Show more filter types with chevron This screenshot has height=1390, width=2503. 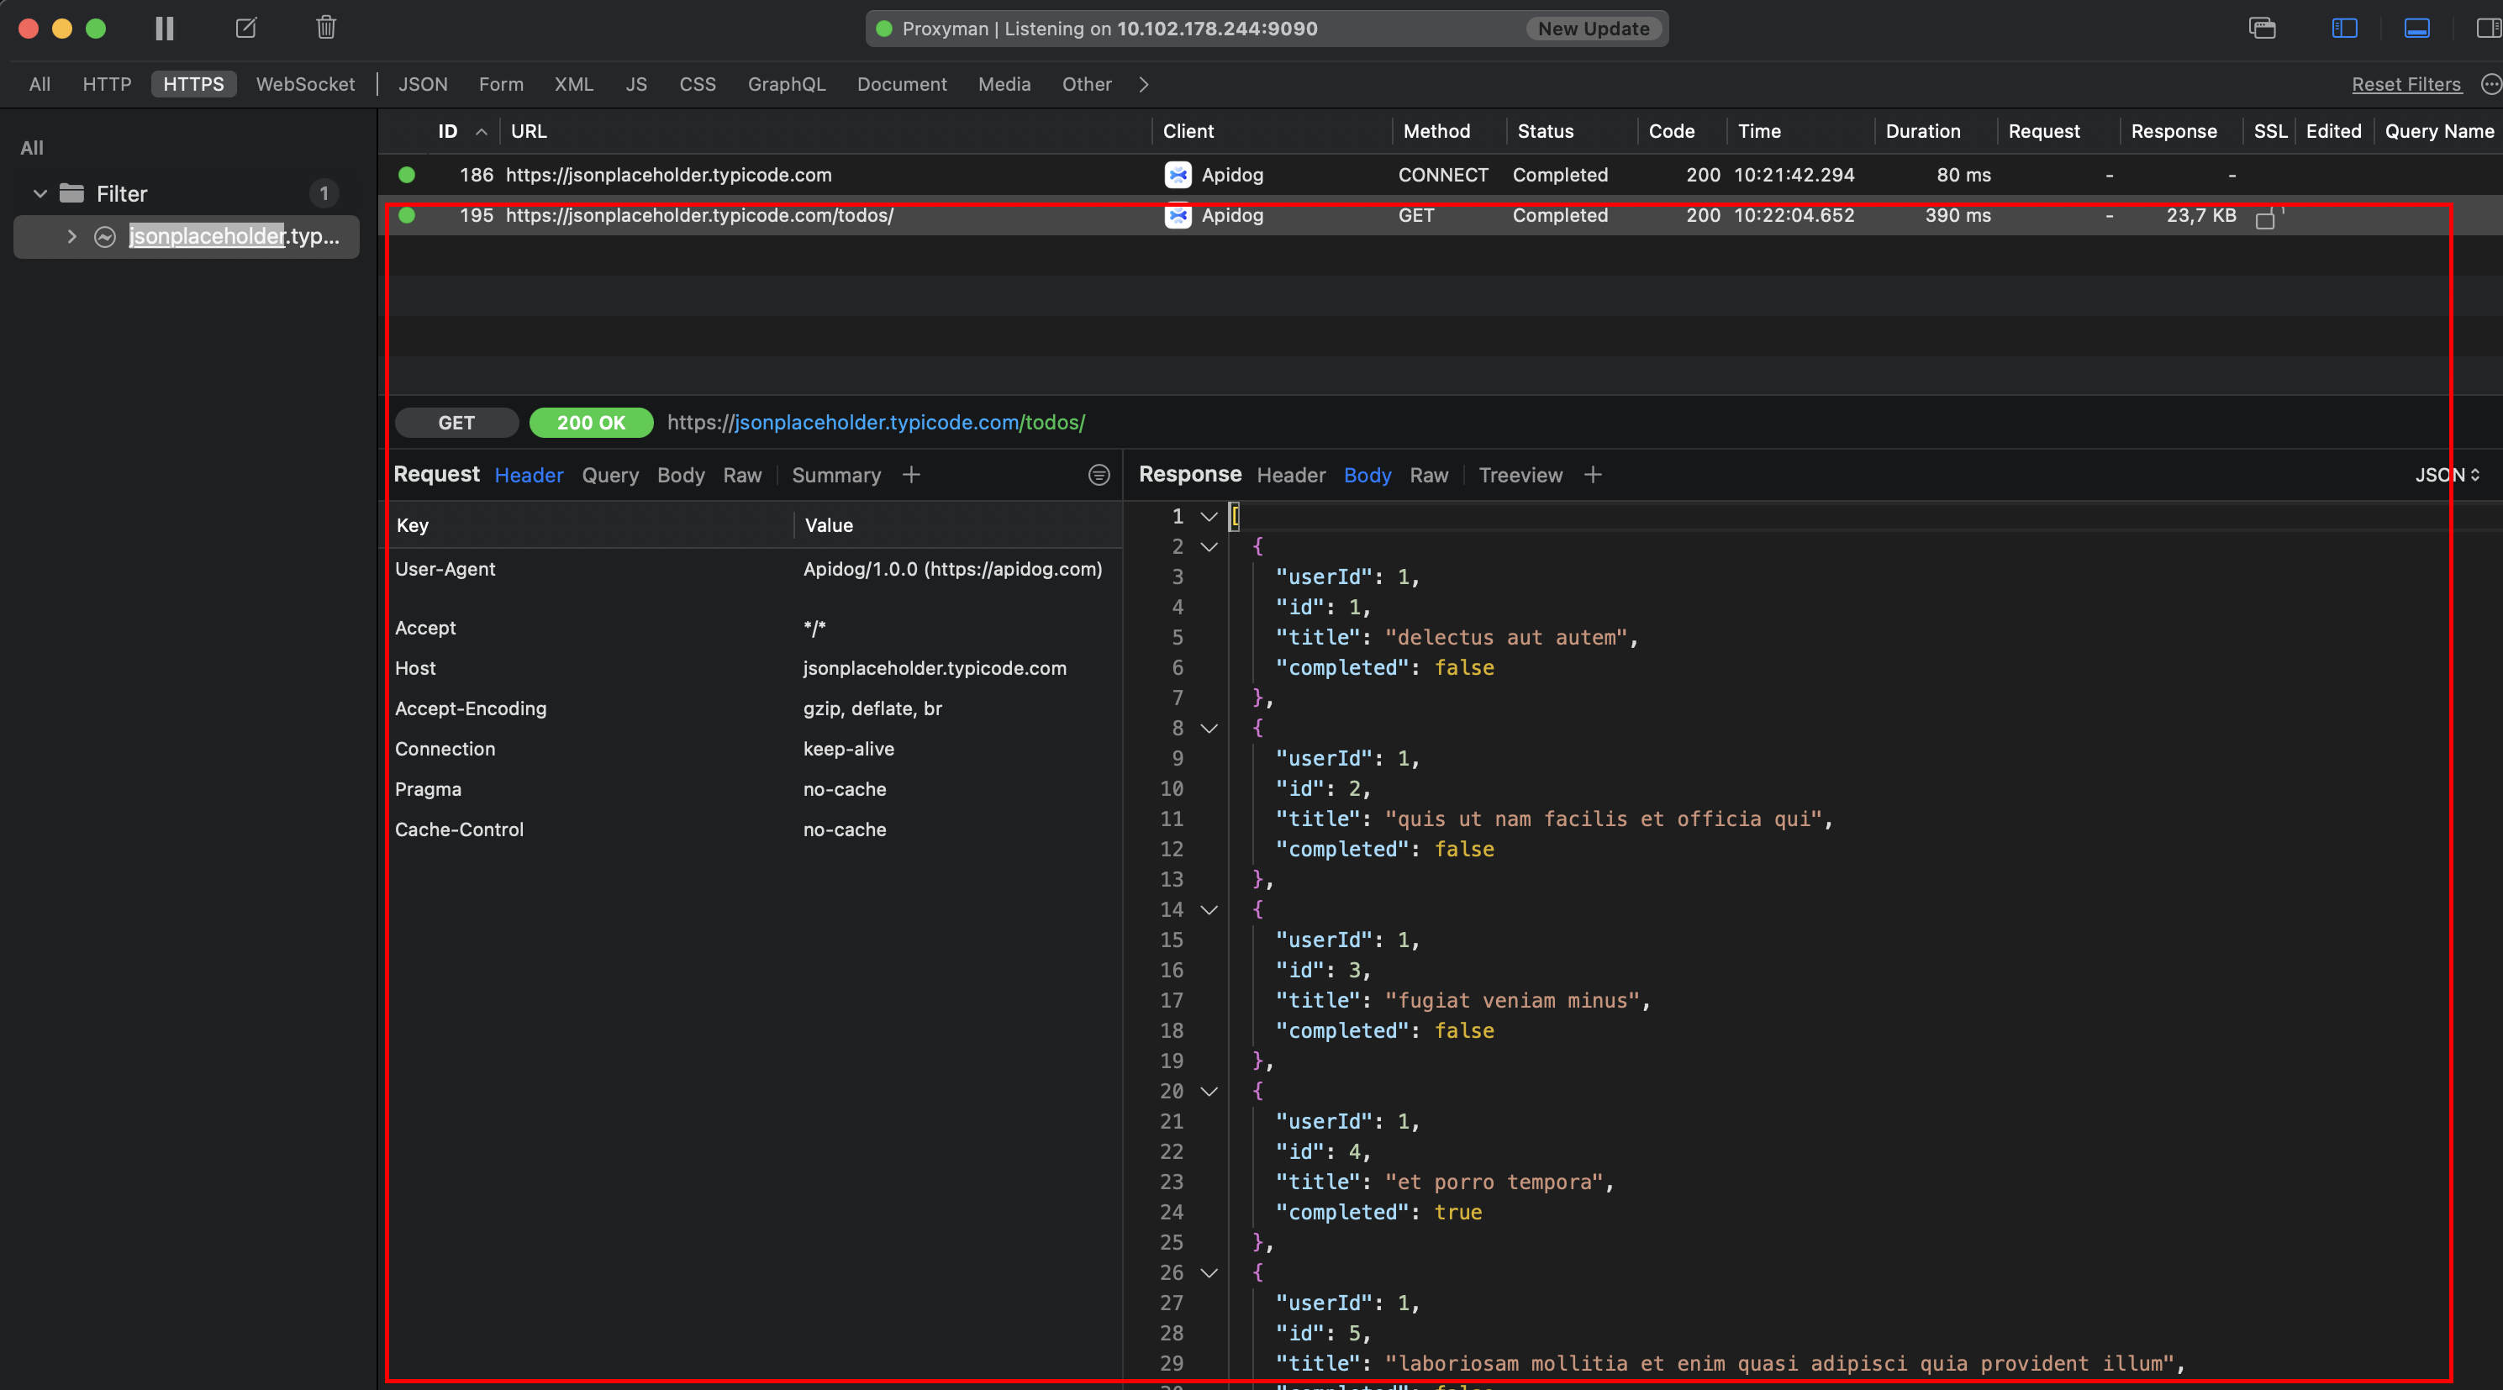[1144, 85]
